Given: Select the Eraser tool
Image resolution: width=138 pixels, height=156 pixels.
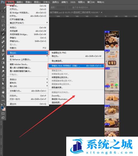Looking at the screenshot, I should 3,59.
